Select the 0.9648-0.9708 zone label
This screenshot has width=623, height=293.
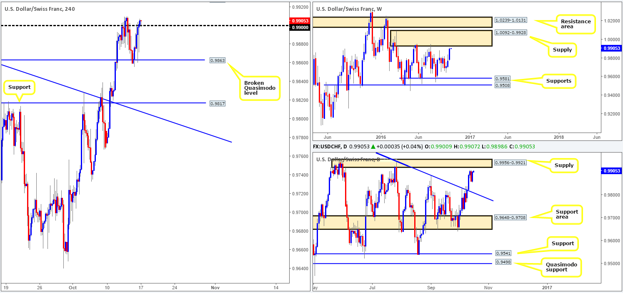pos(510,217)
